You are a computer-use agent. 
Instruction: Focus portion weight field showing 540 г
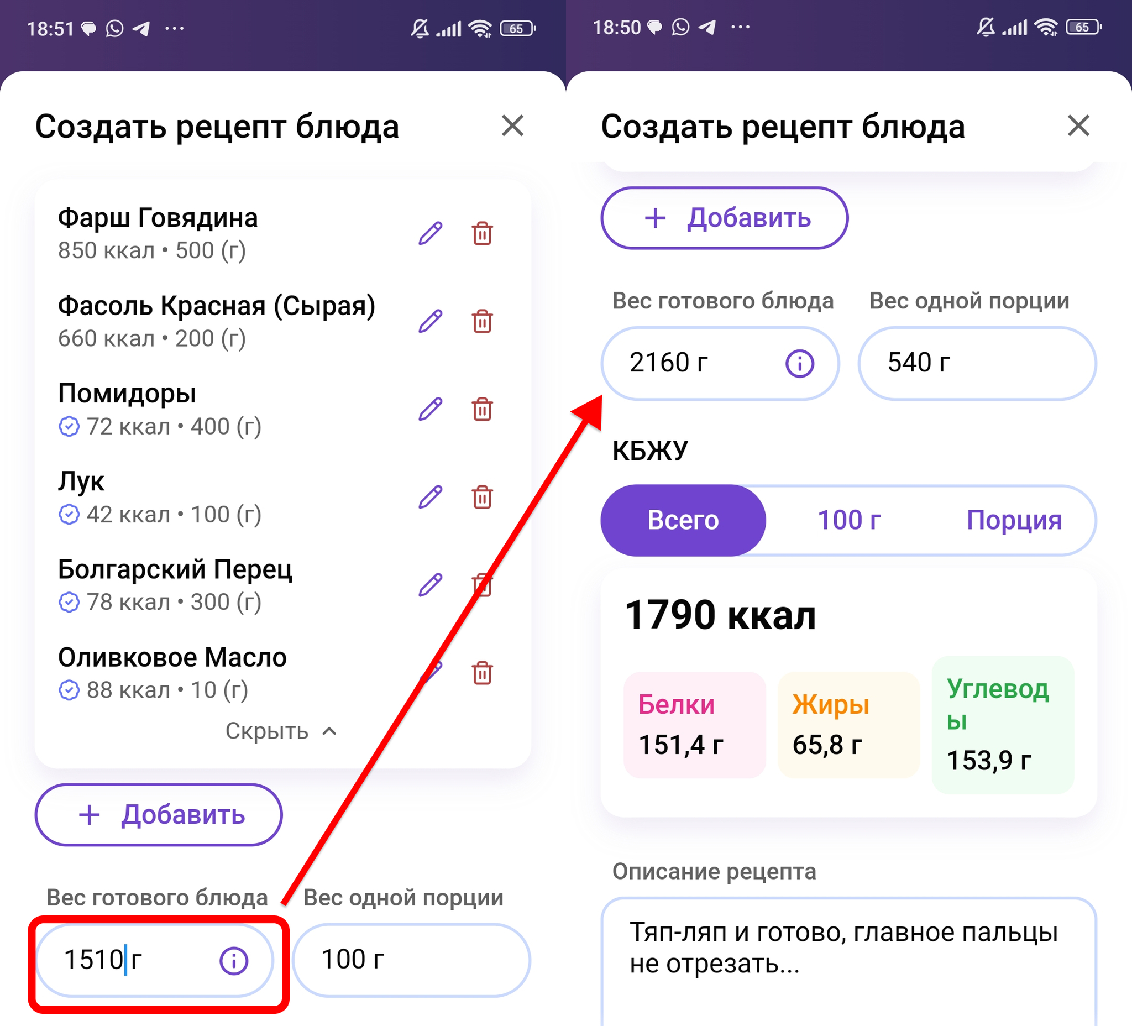(x=977, y=363)
